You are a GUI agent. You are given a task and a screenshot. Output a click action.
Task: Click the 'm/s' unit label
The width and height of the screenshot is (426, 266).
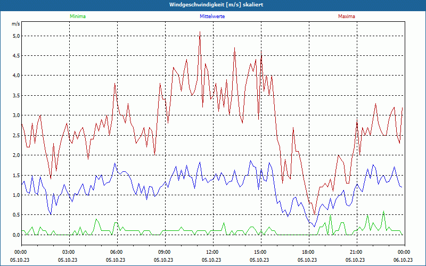(16, 24)
